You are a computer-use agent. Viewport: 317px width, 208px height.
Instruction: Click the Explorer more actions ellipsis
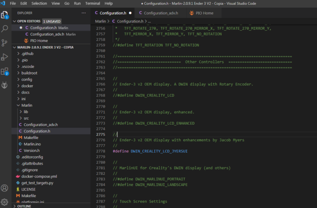click(83, 13)
